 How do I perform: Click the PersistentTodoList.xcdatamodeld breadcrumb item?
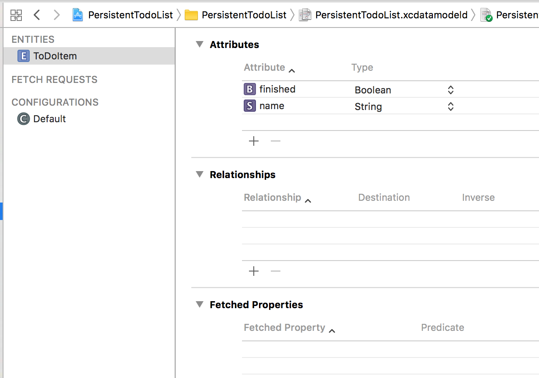pos(391,15)
